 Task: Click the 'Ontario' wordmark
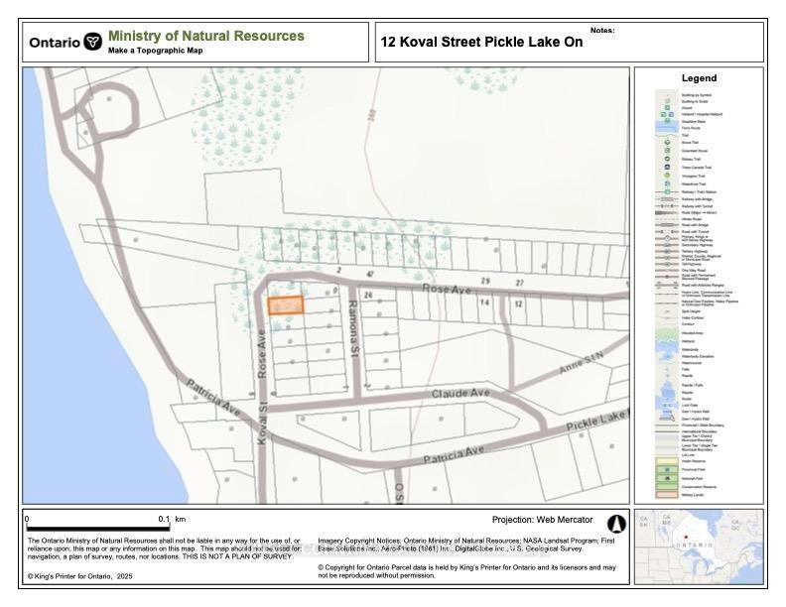tap(55, 43)
